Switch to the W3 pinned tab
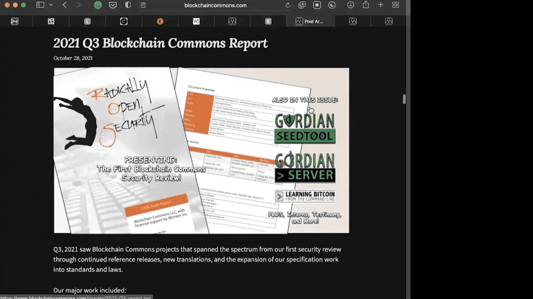 tap(196, 22)
